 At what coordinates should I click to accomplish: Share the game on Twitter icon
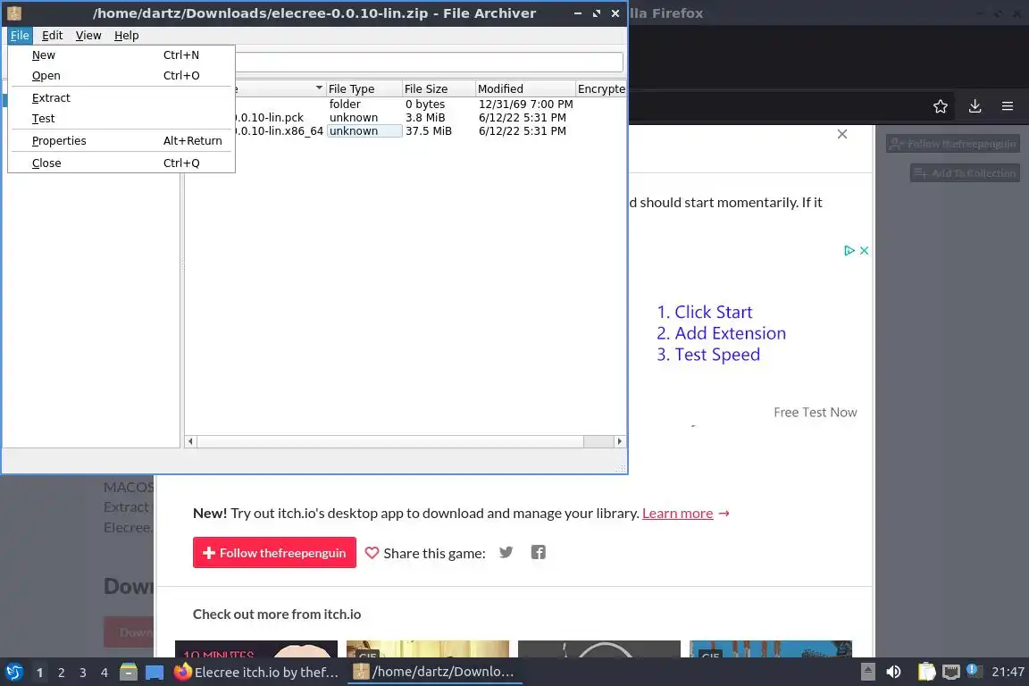pos(506,552)
